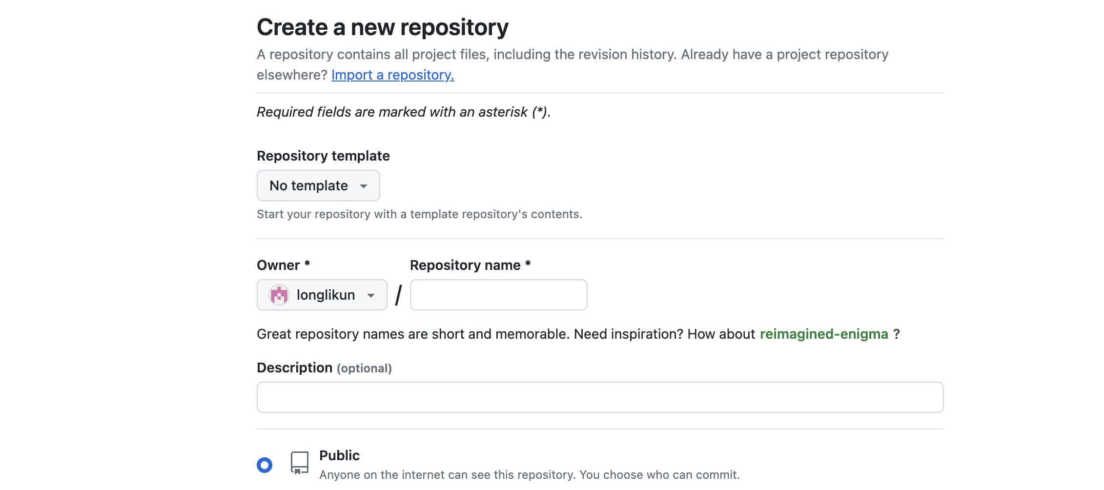Focus the Repository name text field
This screenshot has height=490, width=1104.
tap(498, 295)
